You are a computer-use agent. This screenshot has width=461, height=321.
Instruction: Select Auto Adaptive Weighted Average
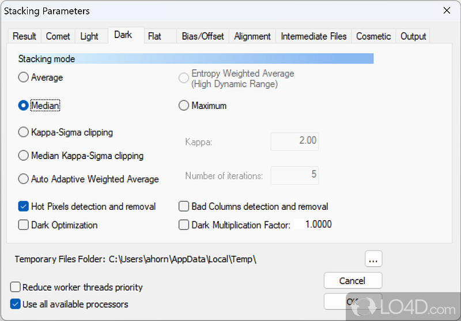(x=24, y=179)
